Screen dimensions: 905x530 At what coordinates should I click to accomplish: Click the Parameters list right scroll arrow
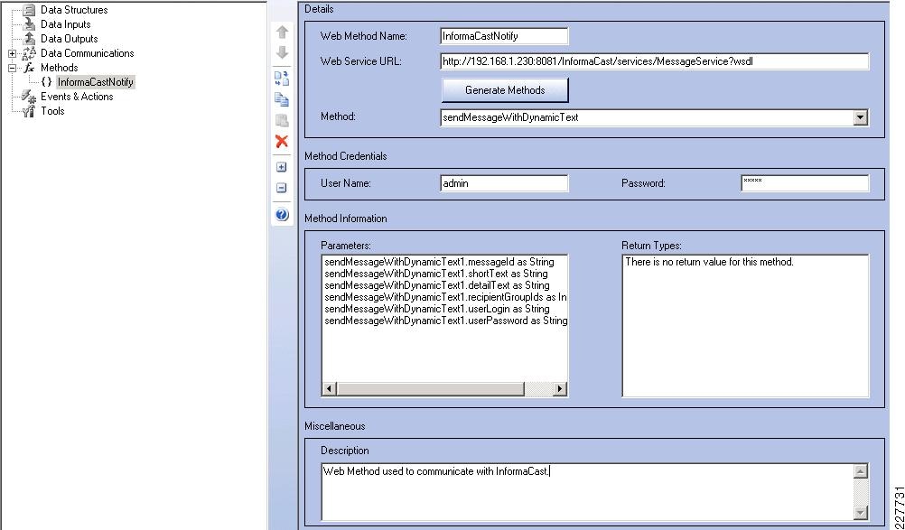[x=559, y=389]
